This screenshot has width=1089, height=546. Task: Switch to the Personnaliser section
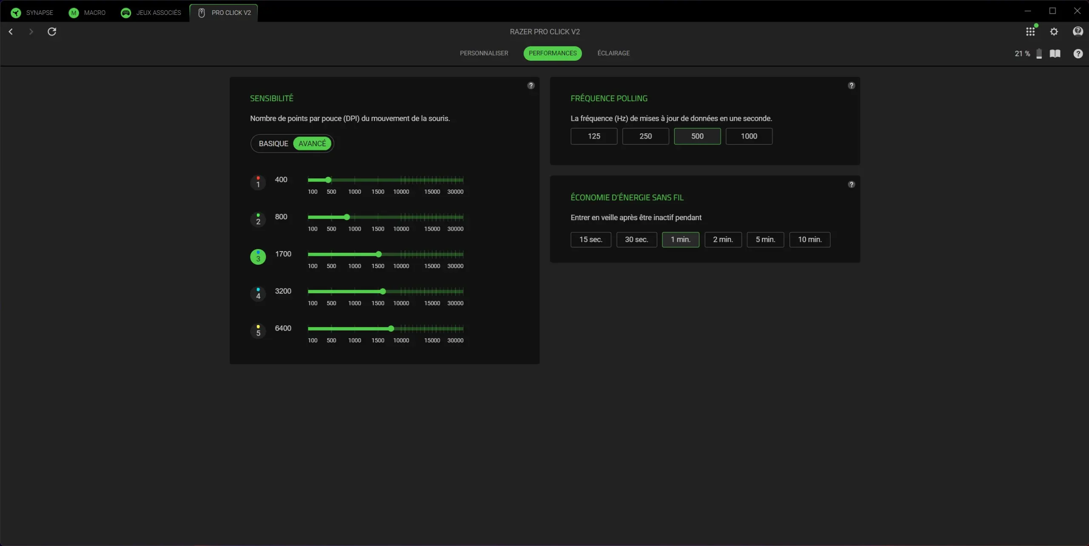pos(484,53)
